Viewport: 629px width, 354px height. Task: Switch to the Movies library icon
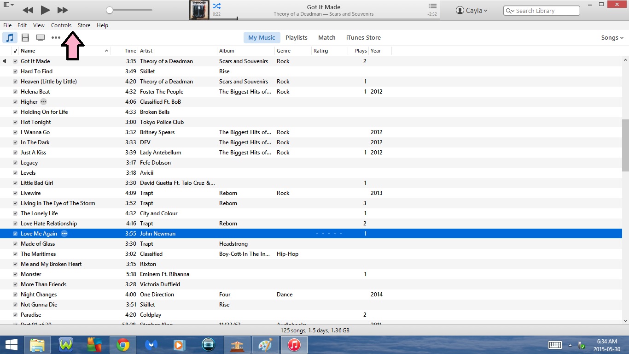pos(25,38)
